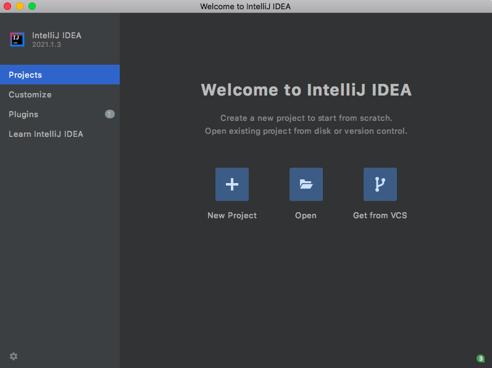Select the Projects tab
Screen dimensions: 492x368
pyautogui.click(x=60, y=75)
